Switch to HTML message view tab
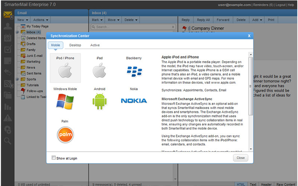Viewport: 298px width, 186px height. pos(241,184)
